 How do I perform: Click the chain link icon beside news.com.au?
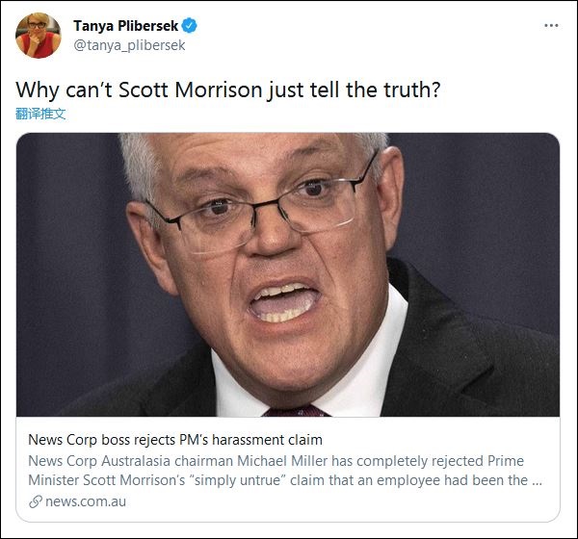pyautogui.click(x=36, y=501)
